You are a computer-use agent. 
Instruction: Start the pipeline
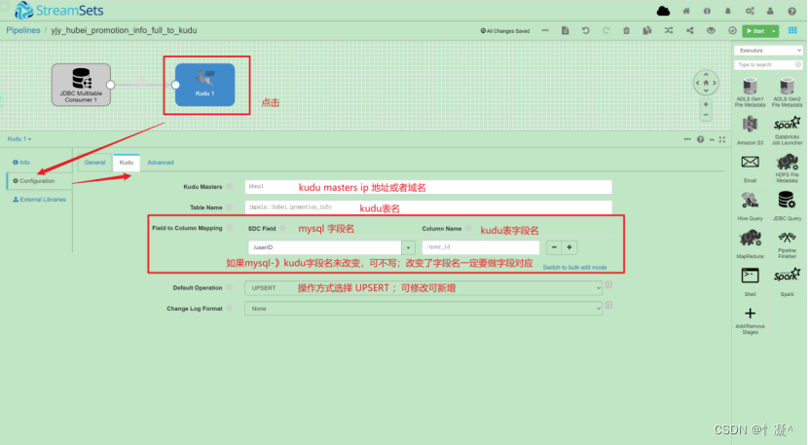[x=755, y=31]
